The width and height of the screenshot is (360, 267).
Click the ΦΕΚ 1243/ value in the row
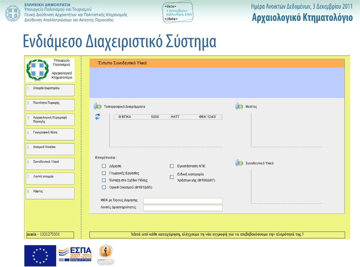207,117
